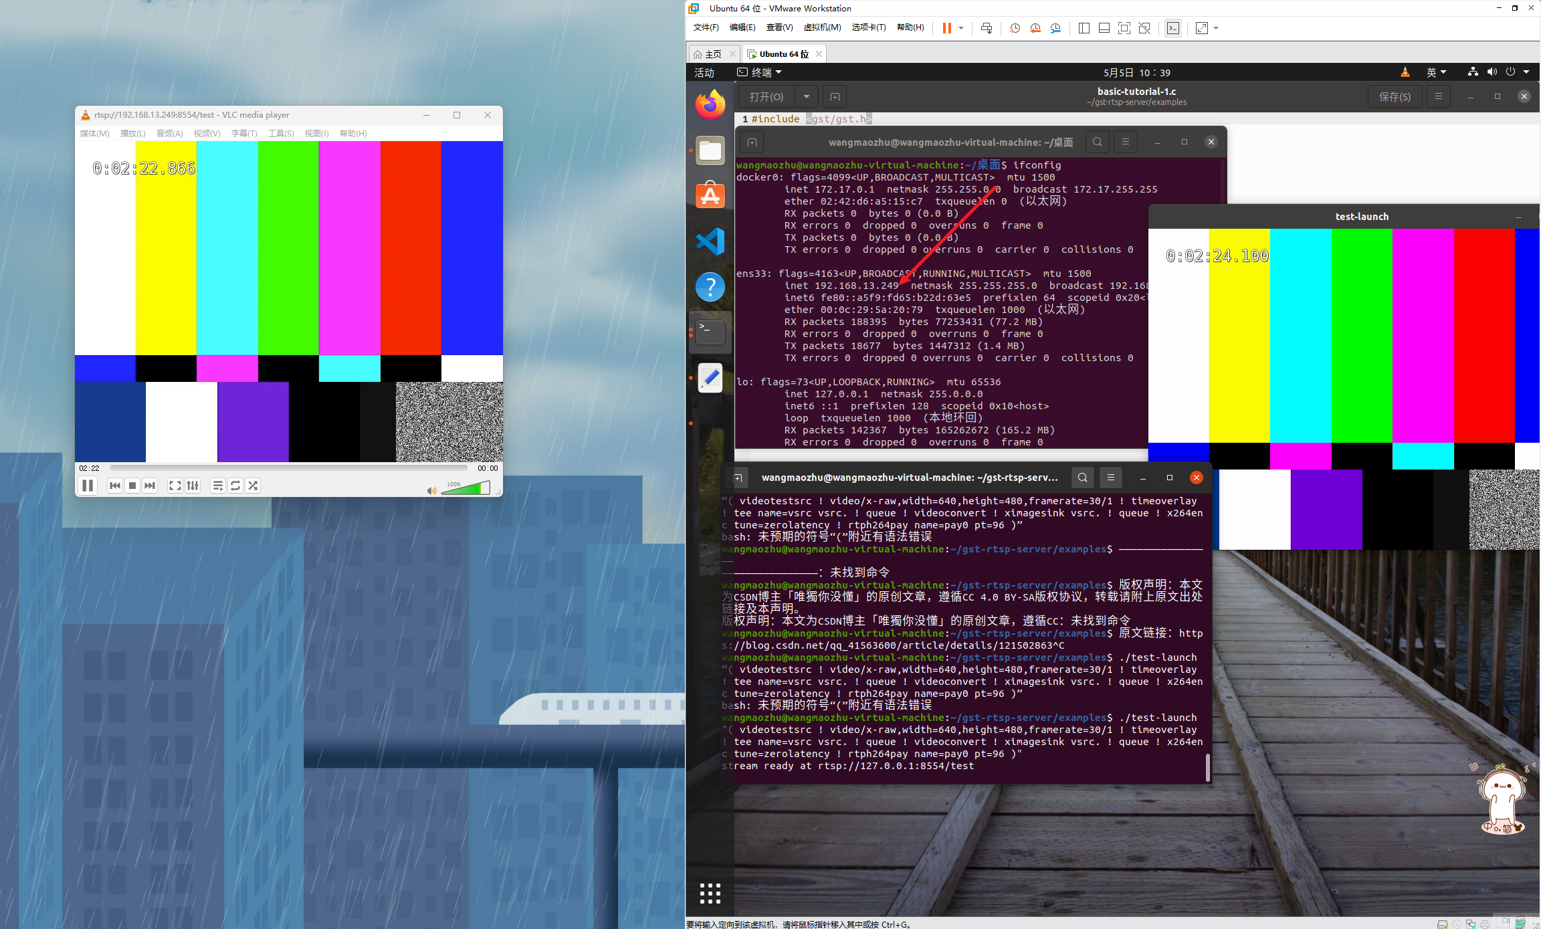Click search icon in gst-rtsp-server terminal
The height and width of the screenshot is (929, 1541).
pyautogui.click(x=1082, y=478)
